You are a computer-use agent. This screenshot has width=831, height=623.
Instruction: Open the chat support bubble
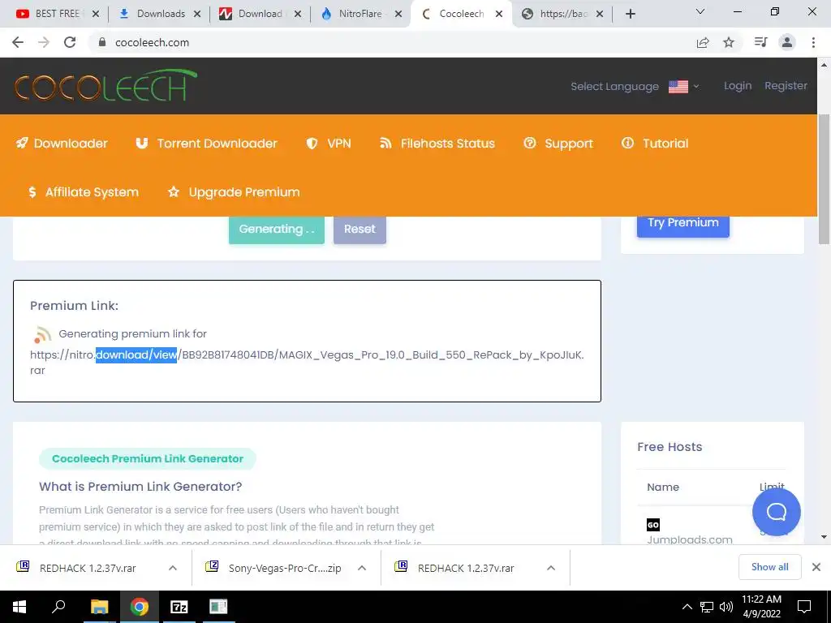pos(776,512)
